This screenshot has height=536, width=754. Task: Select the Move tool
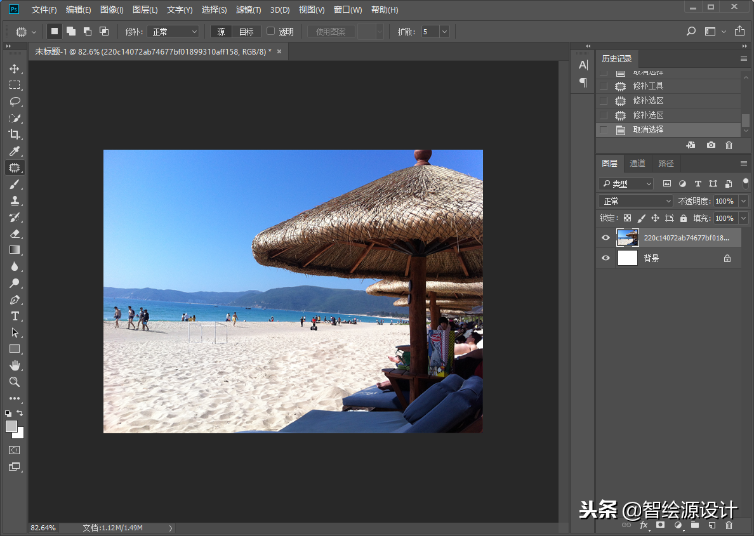click(x=15, y=69)
